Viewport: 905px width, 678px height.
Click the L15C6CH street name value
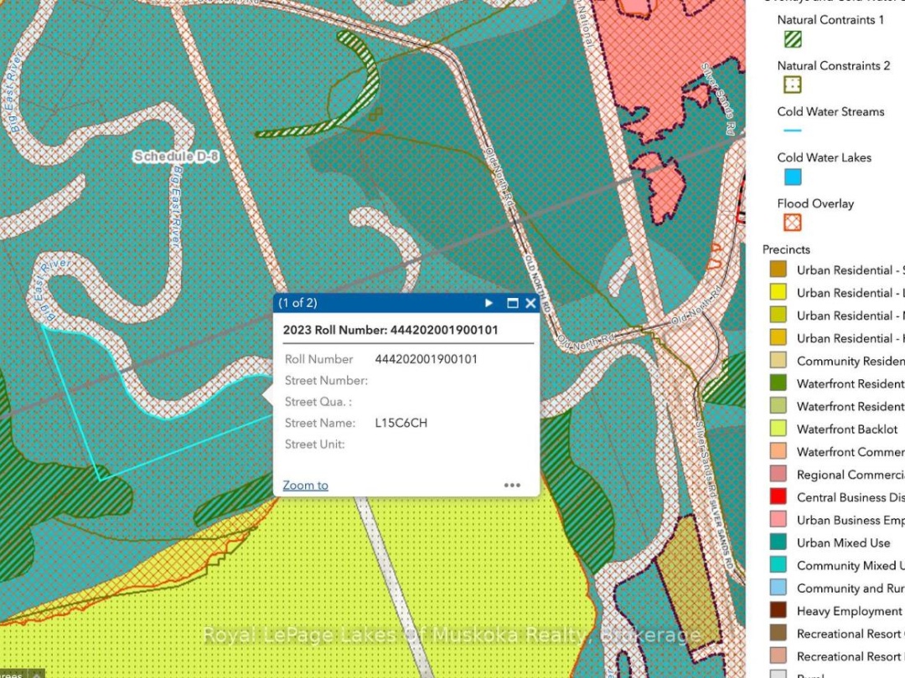(x=401, y=423)
